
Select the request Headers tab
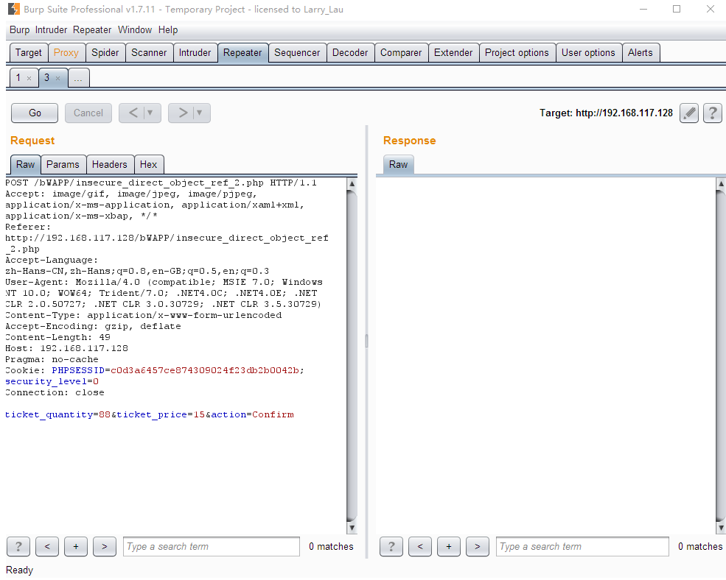(110, 165)
